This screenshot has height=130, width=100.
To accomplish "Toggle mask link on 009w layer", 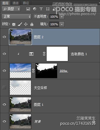I will (x=33, y=71).
